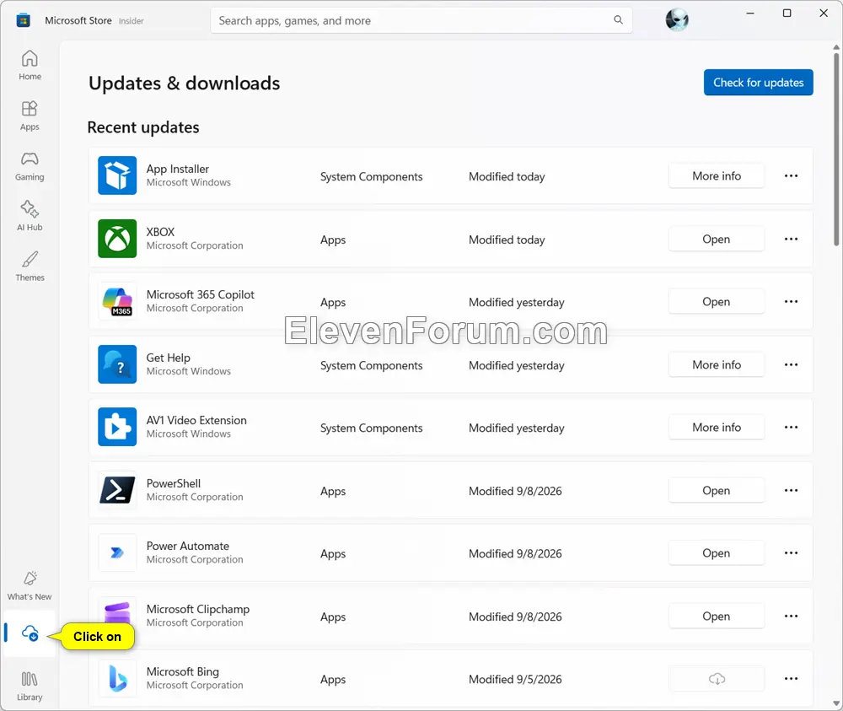Click the App Installer app icon
This screenshot has height=711, width=843.
[x=117, y=175]
